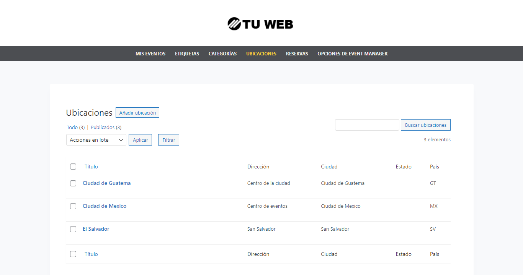Screen dimensions: 523x275
Task: Sort locations by the Título column
Action: [x=91, y=167]
